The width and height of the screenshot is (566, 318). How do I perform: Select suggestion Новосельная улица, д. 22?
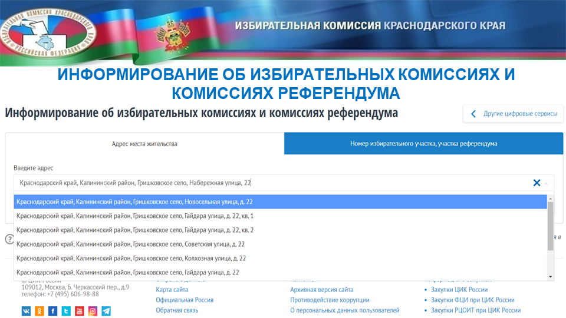coord(134,202)
